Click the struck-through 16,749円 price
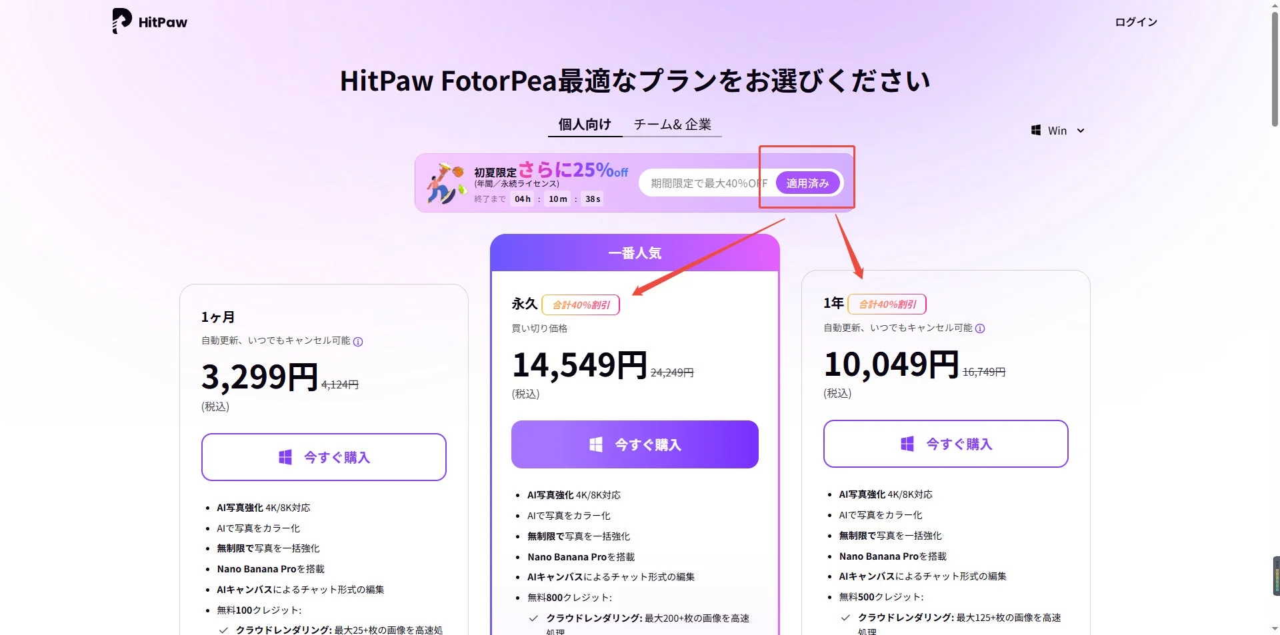Viewport: 1280px width, 635px height. click(984, 372)
